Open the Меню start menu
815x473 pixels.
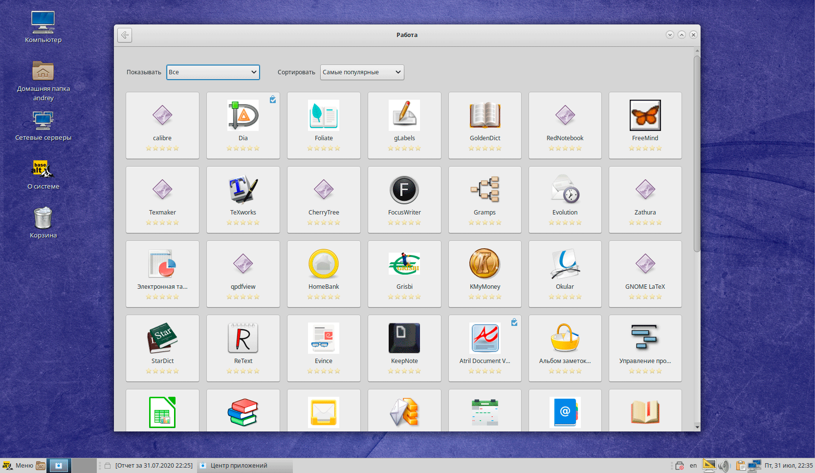19,466
